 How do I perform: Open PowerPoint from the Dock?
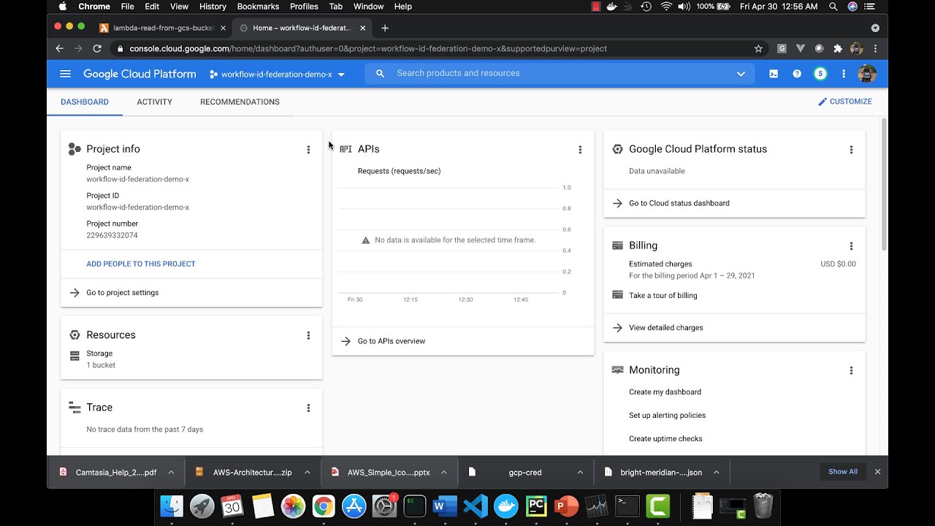(x=567, y=506)
